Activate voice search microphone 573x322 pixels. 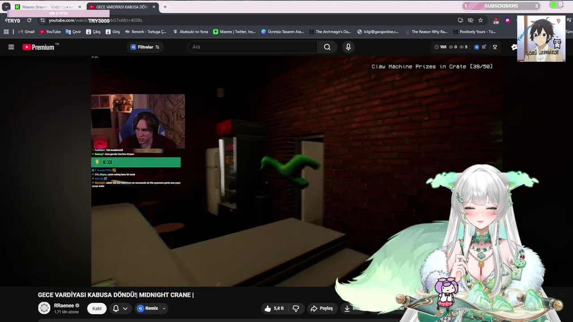(348, 47)
